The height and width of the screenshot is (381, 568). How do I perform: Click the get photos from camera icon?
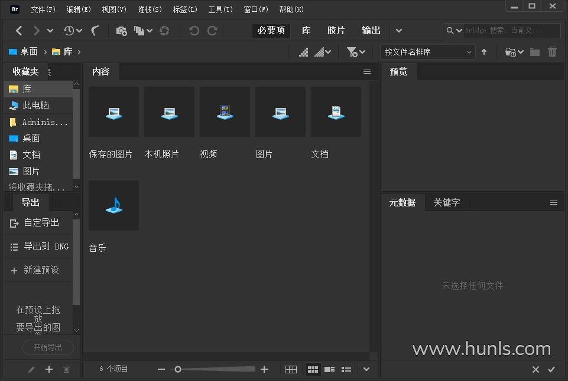coord(121,31)
